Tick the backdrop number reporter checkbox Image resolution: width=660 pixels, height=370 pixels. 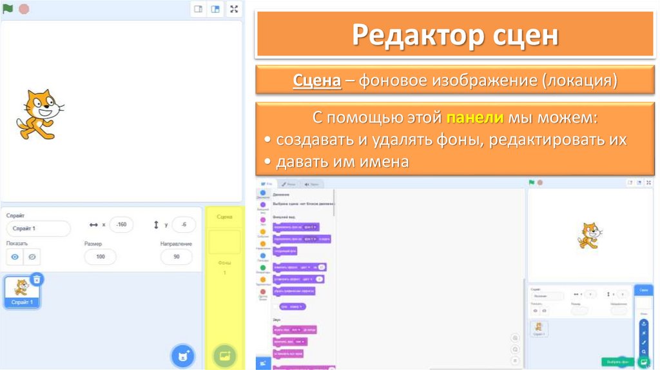tap(276, 306)
